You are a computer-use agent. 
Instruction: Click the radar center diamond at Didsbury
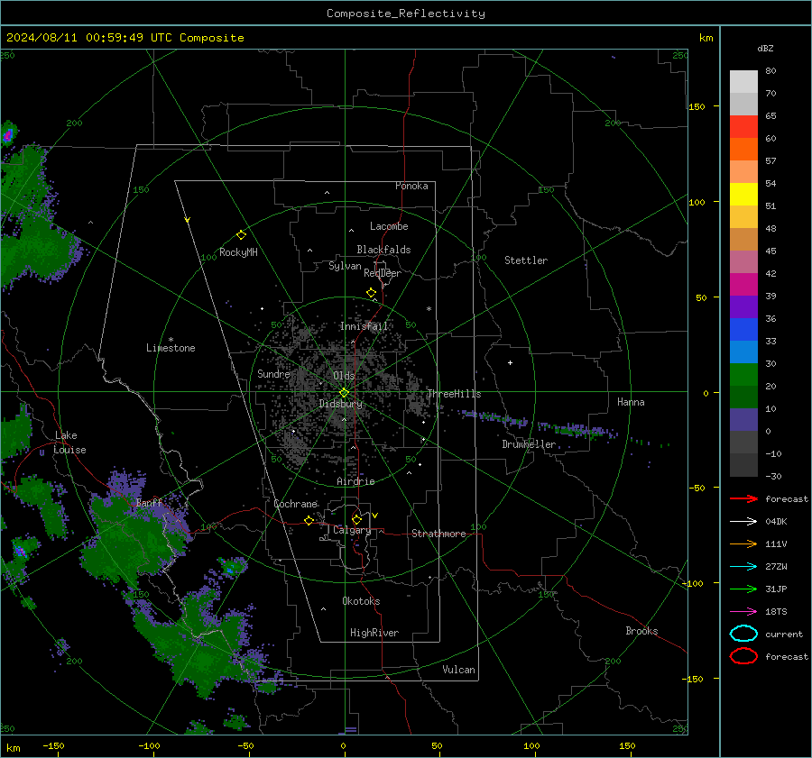pyautogui.click(x=344, y=393)
